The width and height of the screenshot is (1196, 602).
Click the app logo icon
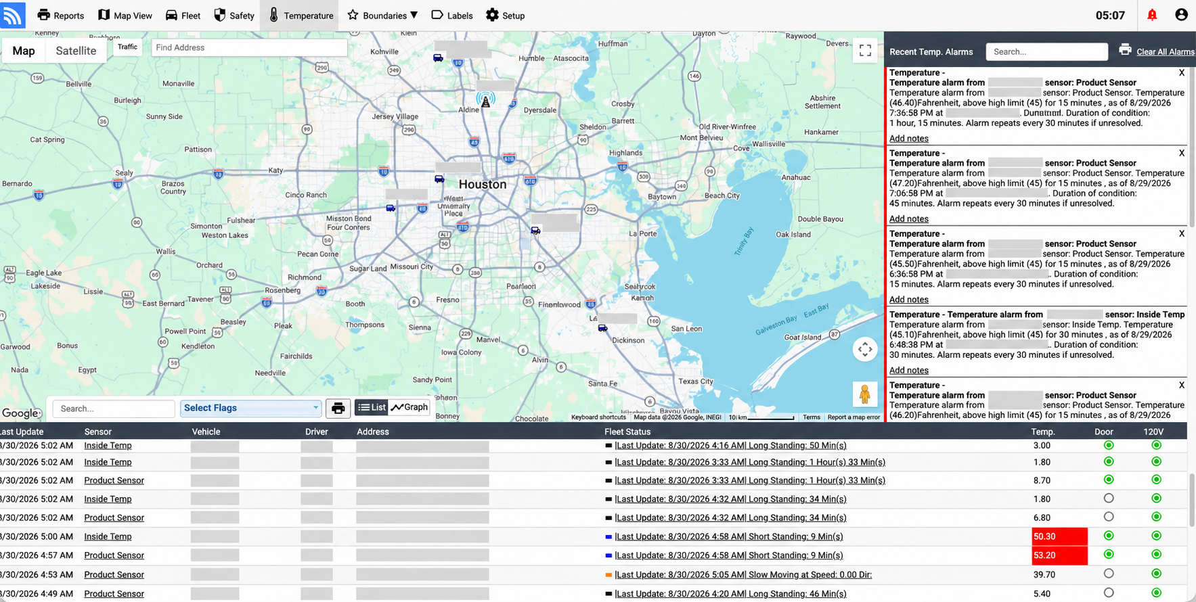click(x=13, y=14)
